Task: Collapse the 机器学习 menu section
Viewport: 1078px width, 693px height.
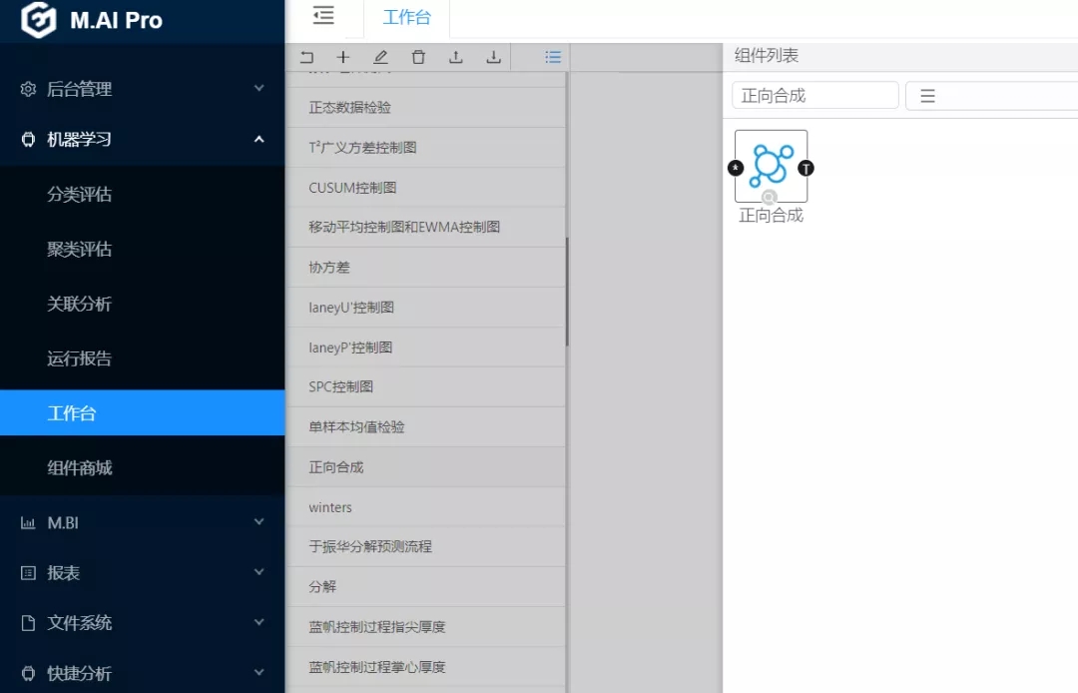Action: pos(142,140)
